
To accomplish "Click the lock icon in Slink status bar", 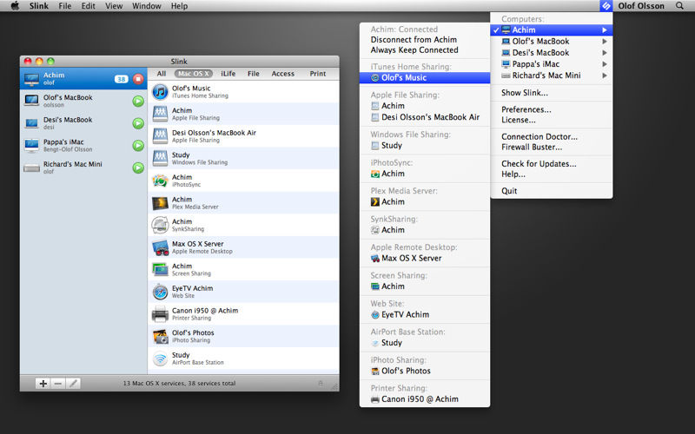I will 321,384.
